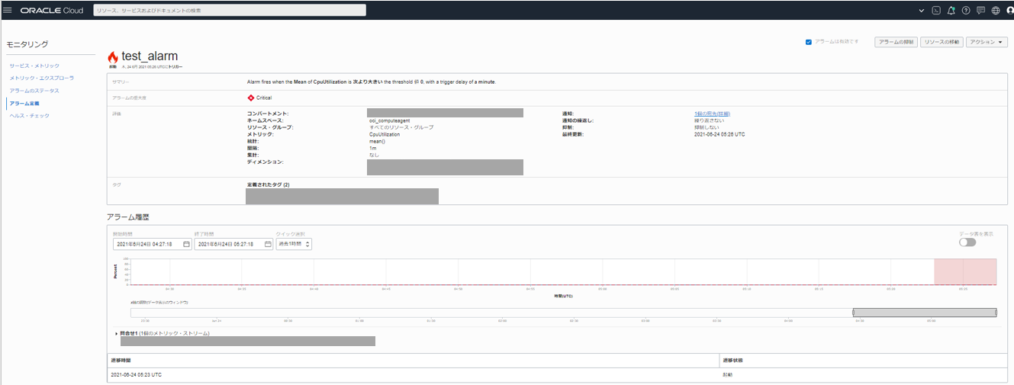1014x385 pixels.
Task: Go to メトリック・エクスプローラ in the sidebar
Action: 42,79
